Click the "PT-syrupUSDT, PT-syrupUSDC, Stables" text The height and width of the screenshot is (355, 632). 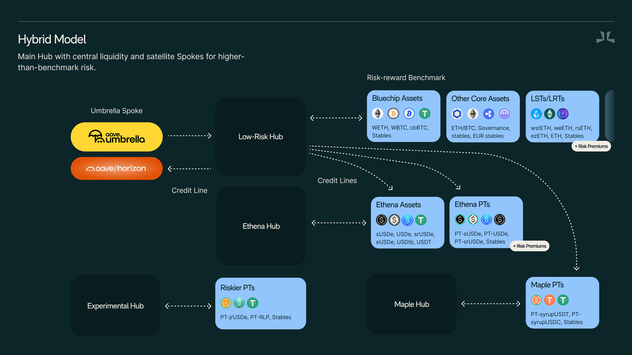[557, 318]
